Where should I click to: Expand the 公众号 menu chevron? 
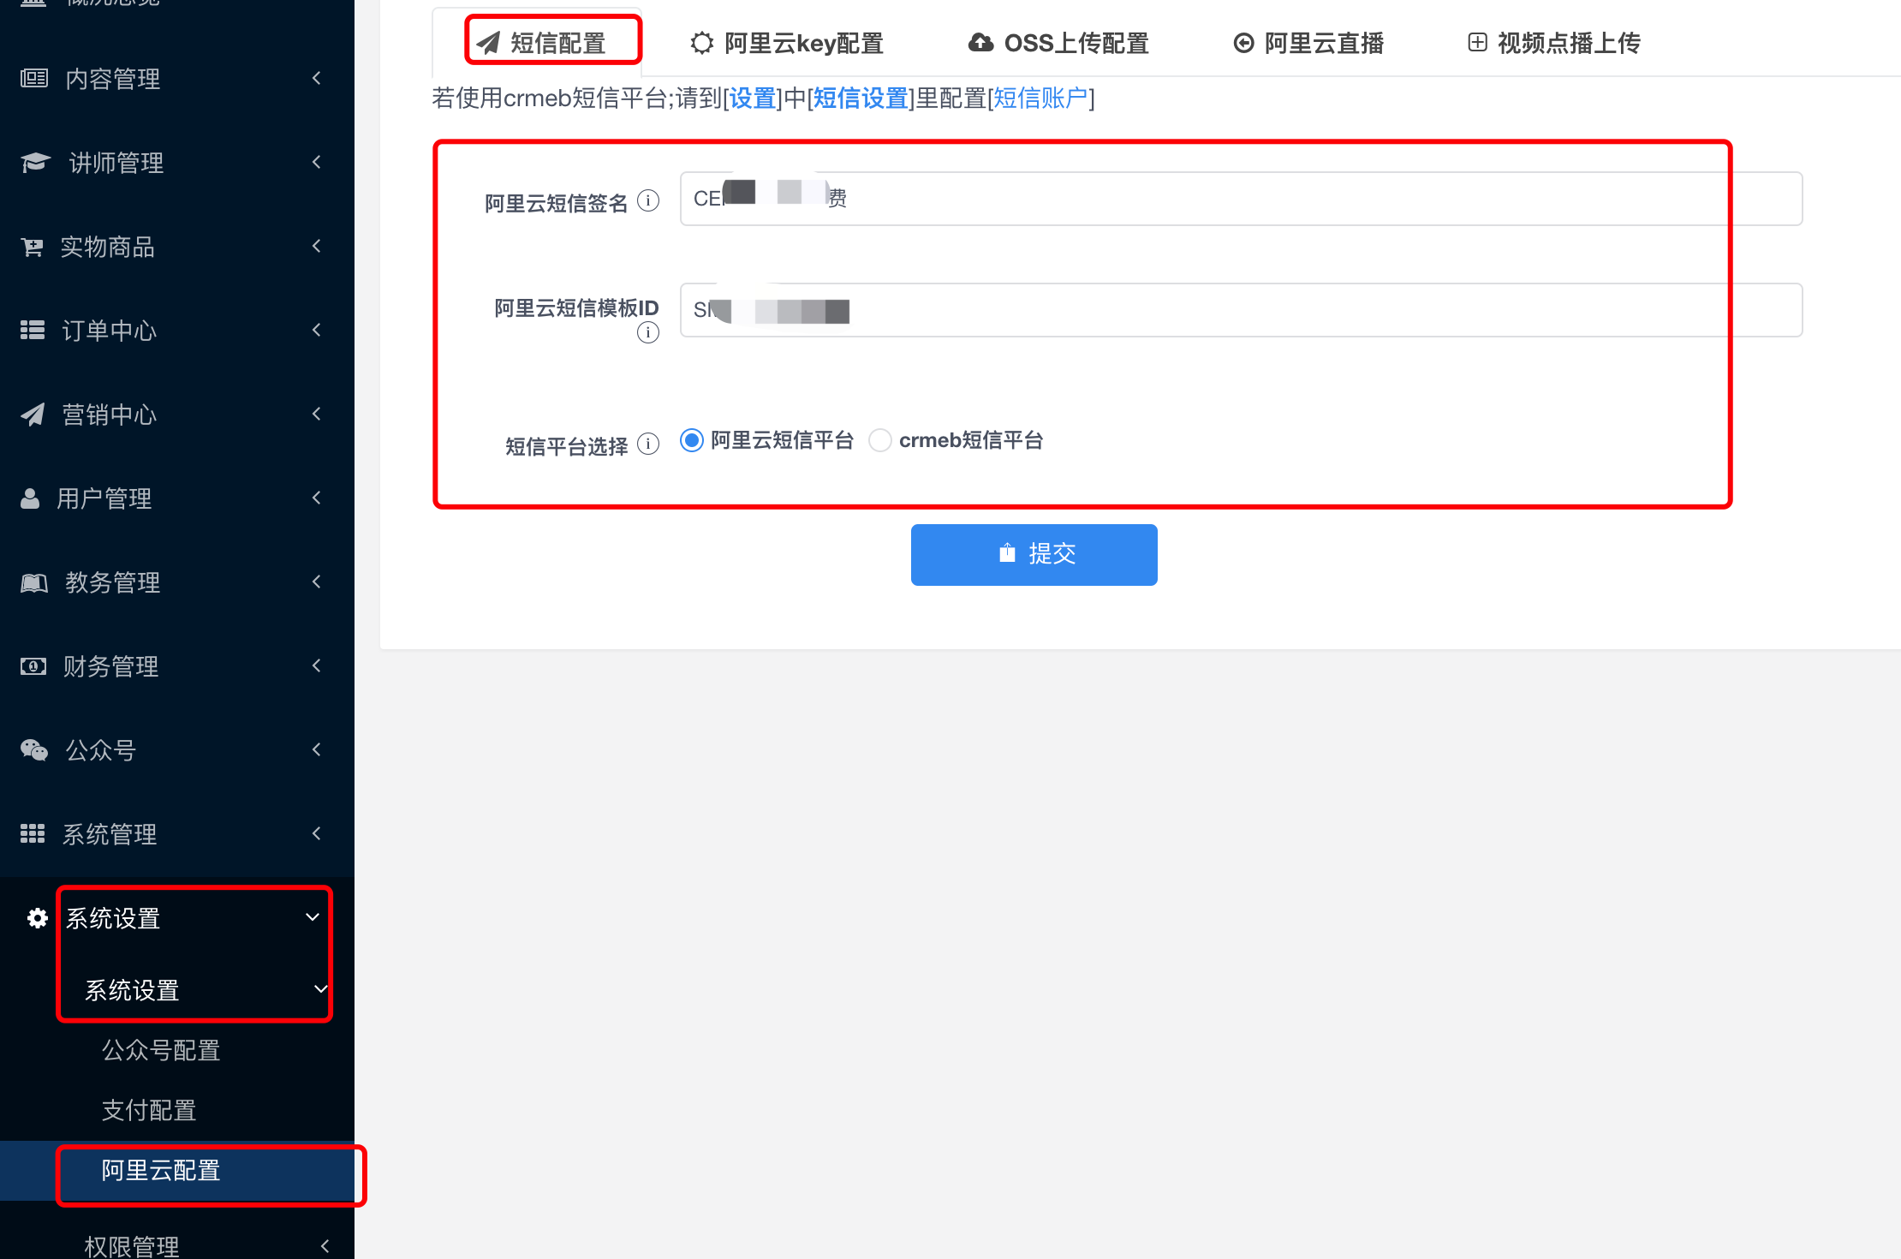tap(317, 749)
